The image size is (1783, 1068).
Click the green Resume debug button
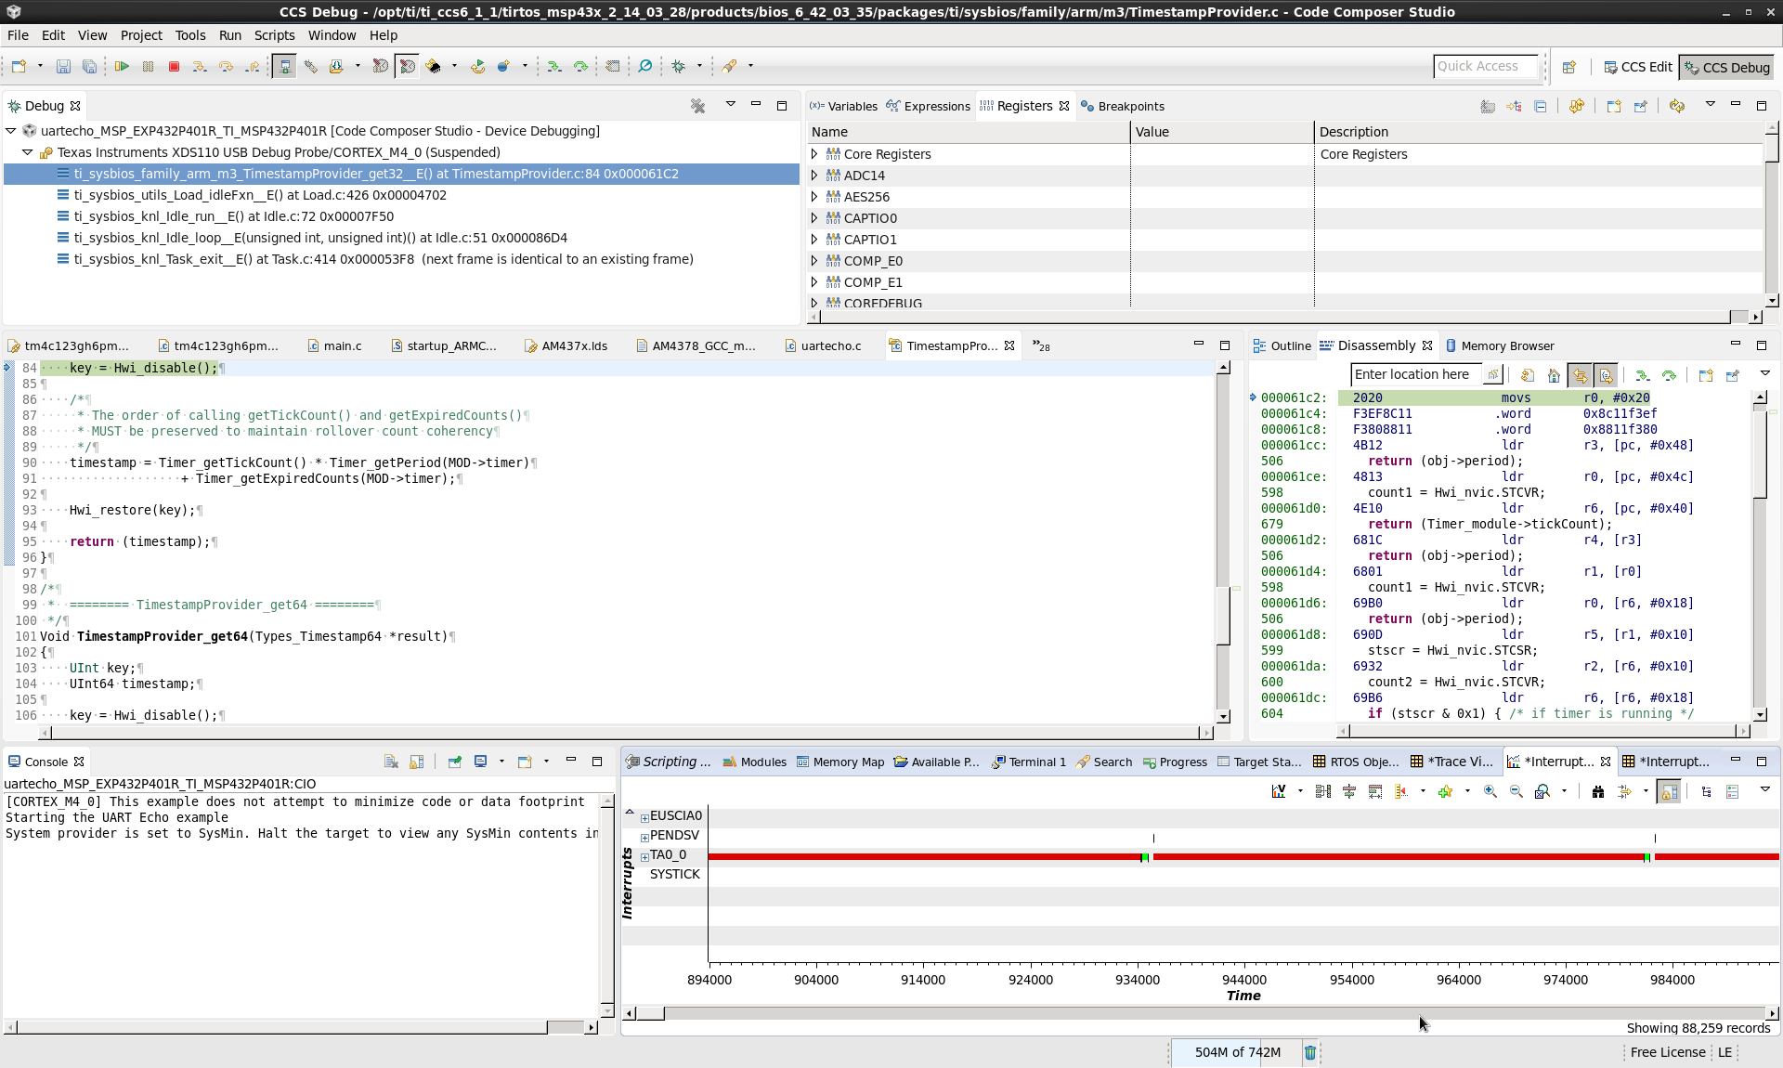coord(122,66)
